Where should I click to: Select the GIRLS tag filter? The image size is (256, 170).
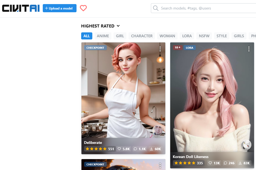(x=239, y=36)
